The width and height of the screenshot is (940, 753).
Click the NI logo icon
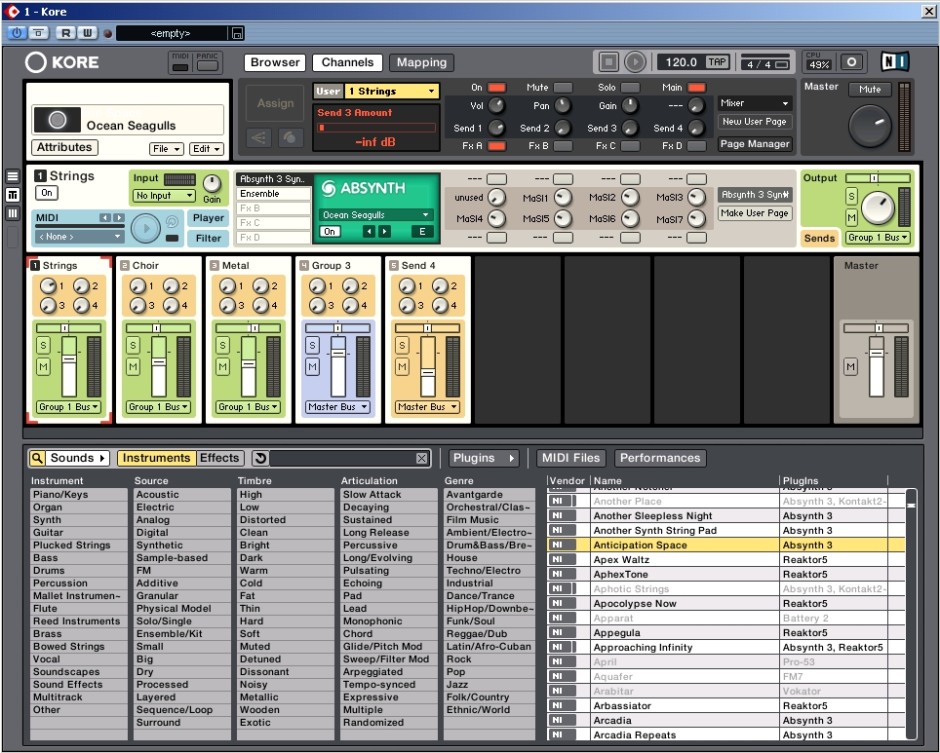pyautogui.click(x=894, y=61)
